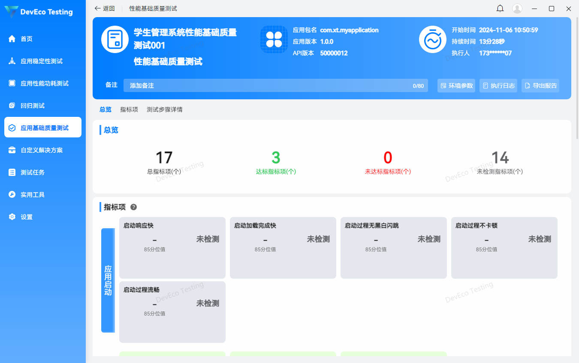This screenshot has height=363, width=579.
Task: Click the vertical scrollbar thumb on the right
Action: [x=577, y=78]
